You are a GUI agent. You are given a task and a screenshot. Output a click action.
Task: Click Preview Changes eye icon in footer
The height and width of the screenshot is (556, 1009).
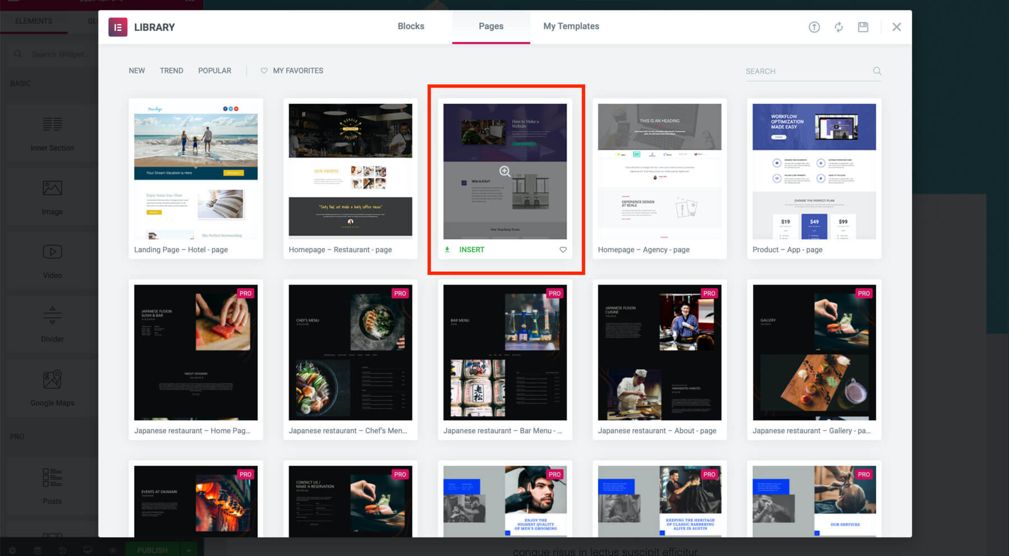(112, 550)
